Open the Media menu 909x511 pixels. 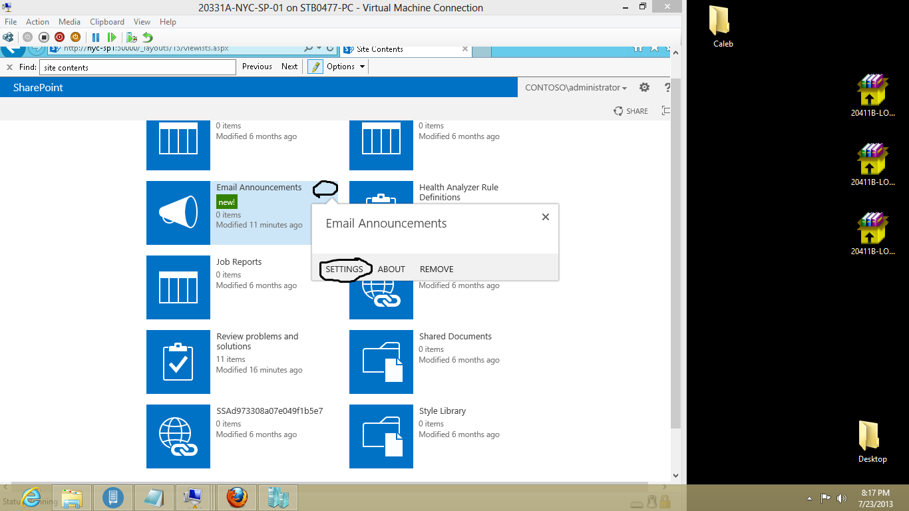point(69,22)
